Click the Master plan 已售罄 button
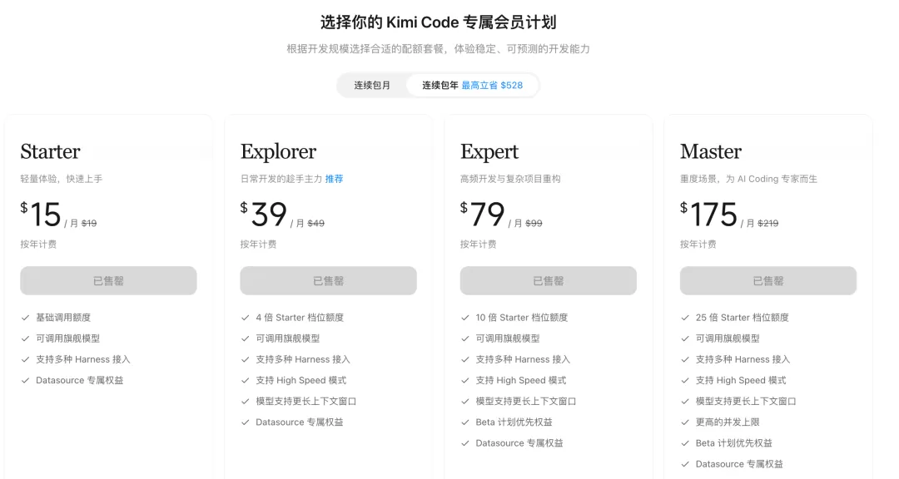This screenshot has height=479, width=899. 768,281
